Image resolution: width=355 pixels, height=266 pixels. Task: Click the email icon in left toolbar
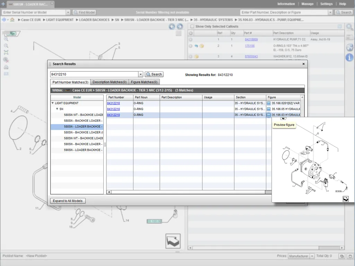(x=6, y=74)
